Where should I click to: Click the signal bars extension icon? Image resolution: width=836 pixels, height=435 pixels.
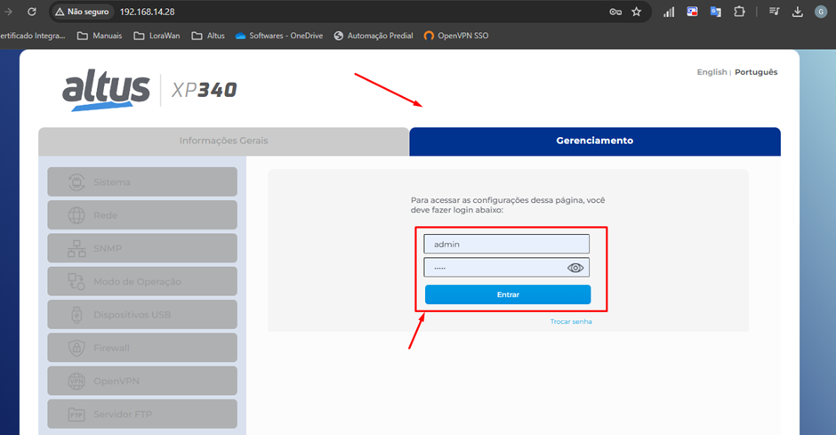pyautogui.click(x=669, y=12)
